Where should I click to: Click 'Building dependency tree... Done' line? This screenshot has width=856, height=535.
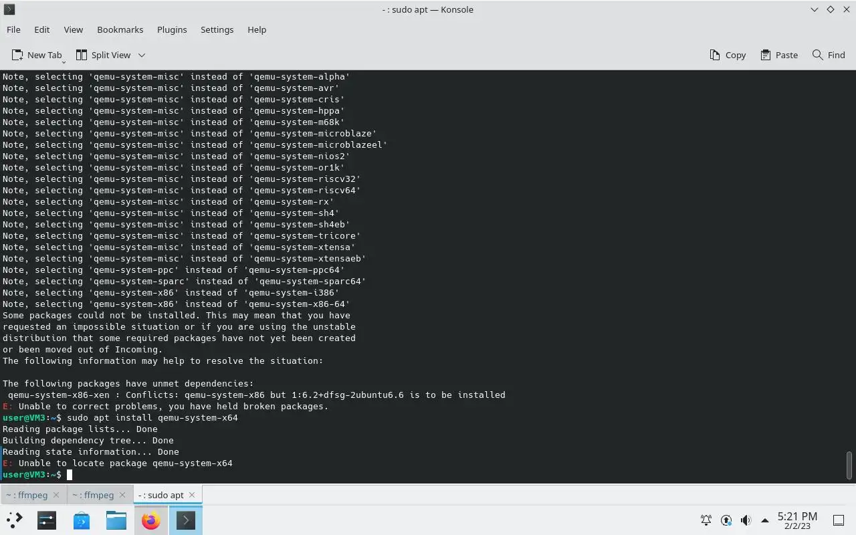point(88,440)
